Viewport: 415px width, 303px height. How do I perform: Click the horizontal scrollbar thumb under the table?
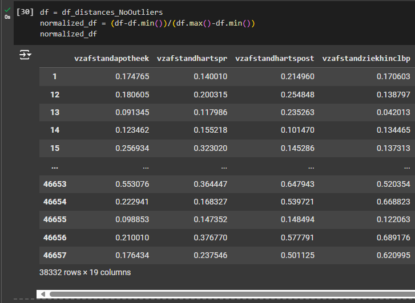232,294
